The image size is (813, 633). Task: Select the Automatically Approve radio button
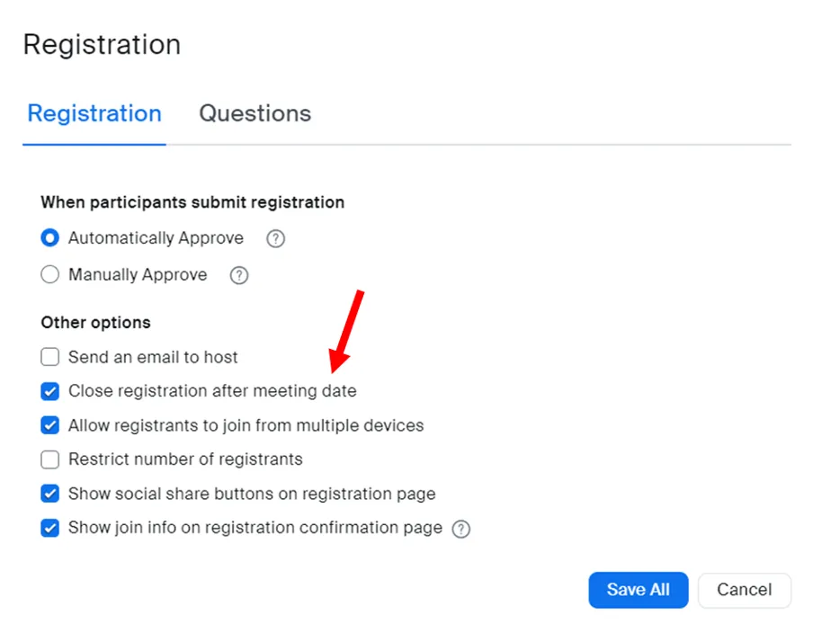tap(50, 239)
